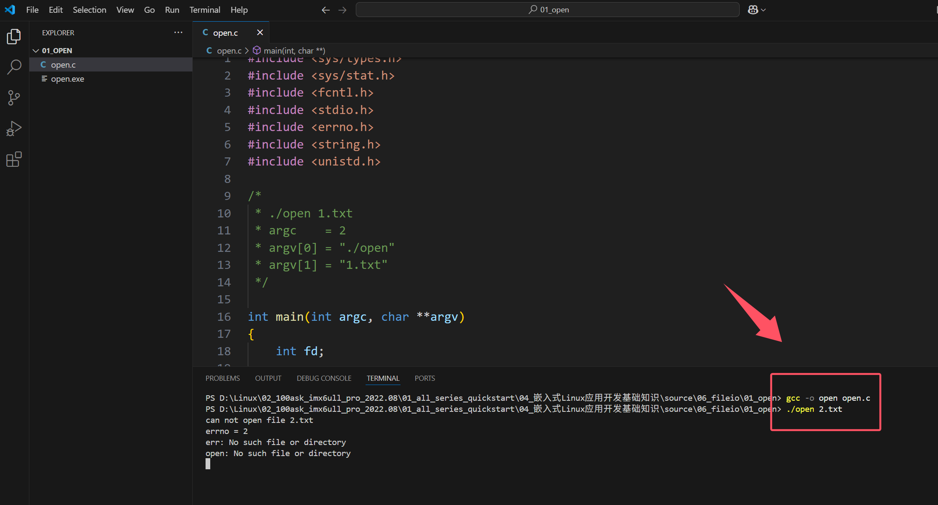Close the open.c editor tab
Image resolution: width=938 pixels, height=505 pixels.
coord(260,33)
